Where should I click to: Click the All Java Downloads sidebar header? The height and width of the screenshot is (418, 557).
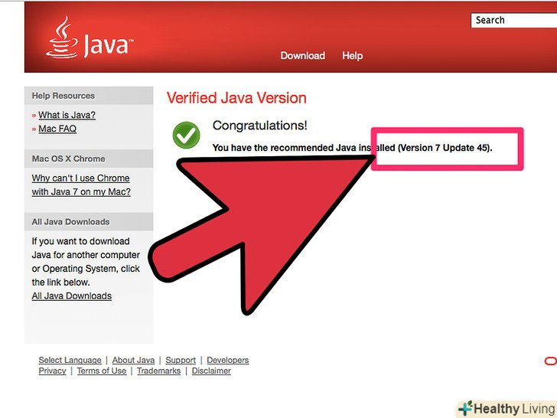click(89, 222)
